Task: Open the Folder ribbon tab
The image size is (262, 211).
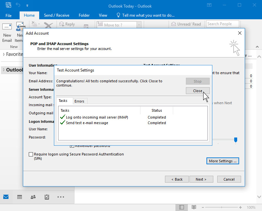Action: point(84,15)
